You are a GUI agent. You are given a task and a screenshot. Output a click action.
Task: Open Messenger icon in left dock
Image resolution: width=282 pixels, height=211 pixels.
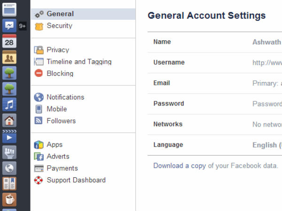coord(9,25)
